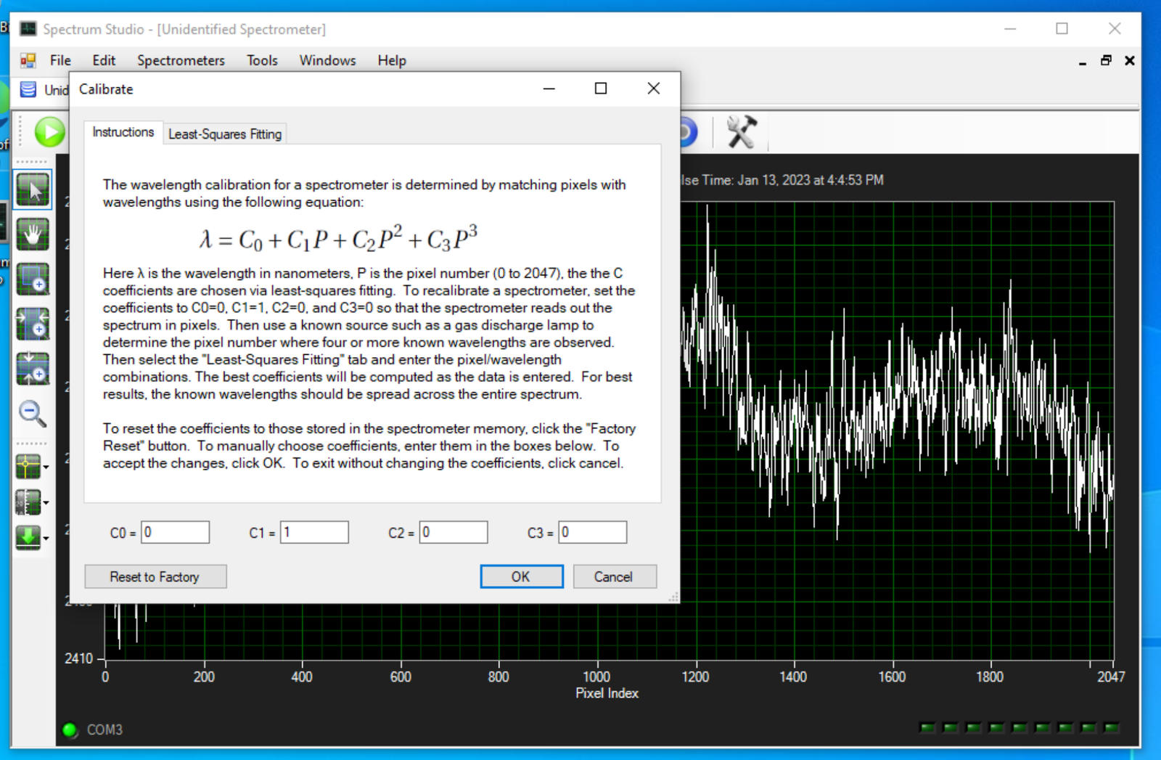Choose the zoom-to-rectangle tool
This screenshot has width=1161, height=760.
coord(33,279)
